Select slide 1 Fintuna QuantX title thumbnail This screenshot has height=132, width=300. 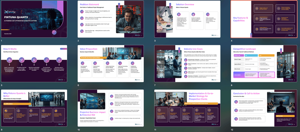(x=34, y=19)
